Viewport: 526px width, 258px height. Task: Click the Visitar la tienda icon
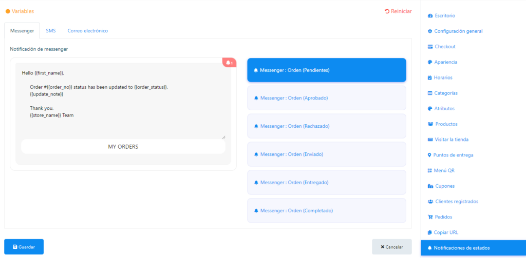(430, 140)
